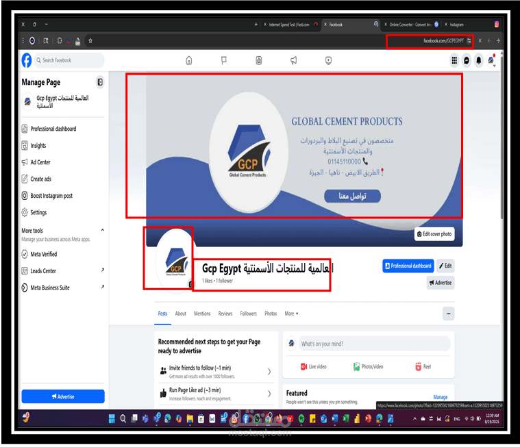The width and height of the screenshot is (520, 447).
Task: Open the notifications bell
Action: [x=479, y=60]
